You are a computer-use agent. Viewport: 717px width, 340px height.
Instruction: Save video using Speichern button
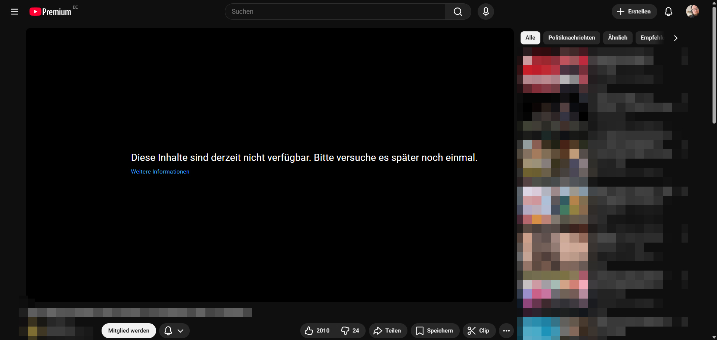click(x=435, y=331)
